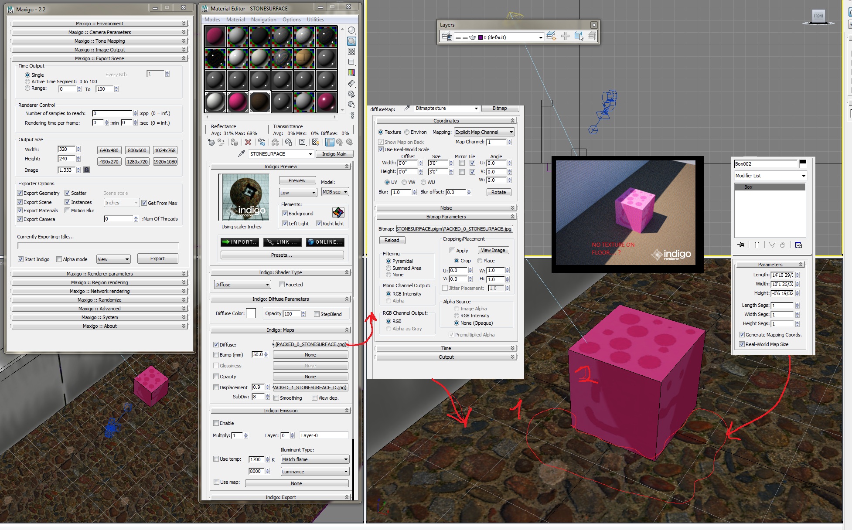The width and height of the screenshot is (852, 530).
Task: Open Options menu in Material Editor
Action: point(292,20)
